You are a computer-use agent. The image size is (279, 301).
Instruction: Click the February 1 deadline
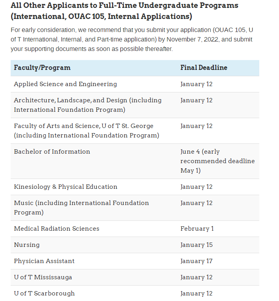click(197, 229)
